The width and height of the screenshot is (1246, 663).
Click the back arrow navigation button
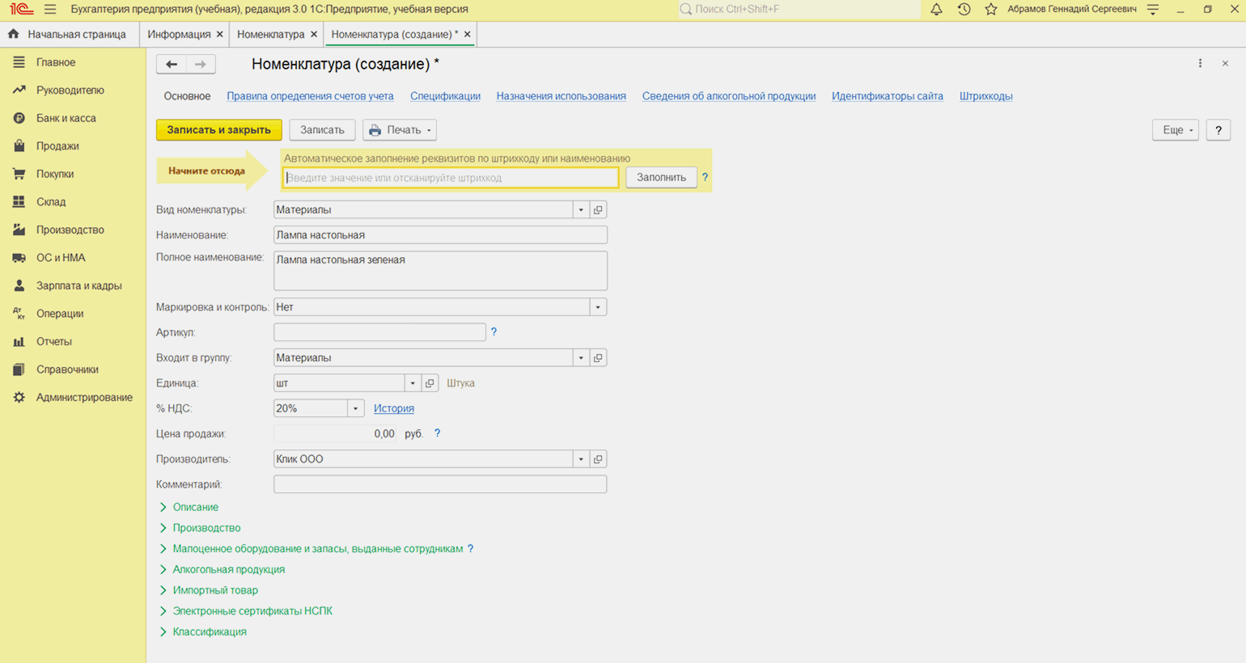click(172, 65)
